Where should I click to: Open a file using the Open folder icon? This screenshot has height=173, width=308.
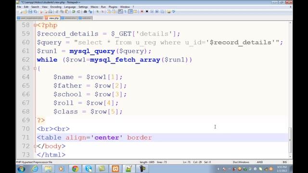pos(25,12)
